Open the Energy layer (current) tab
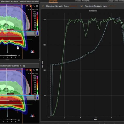124x124 pixels. 116,1
